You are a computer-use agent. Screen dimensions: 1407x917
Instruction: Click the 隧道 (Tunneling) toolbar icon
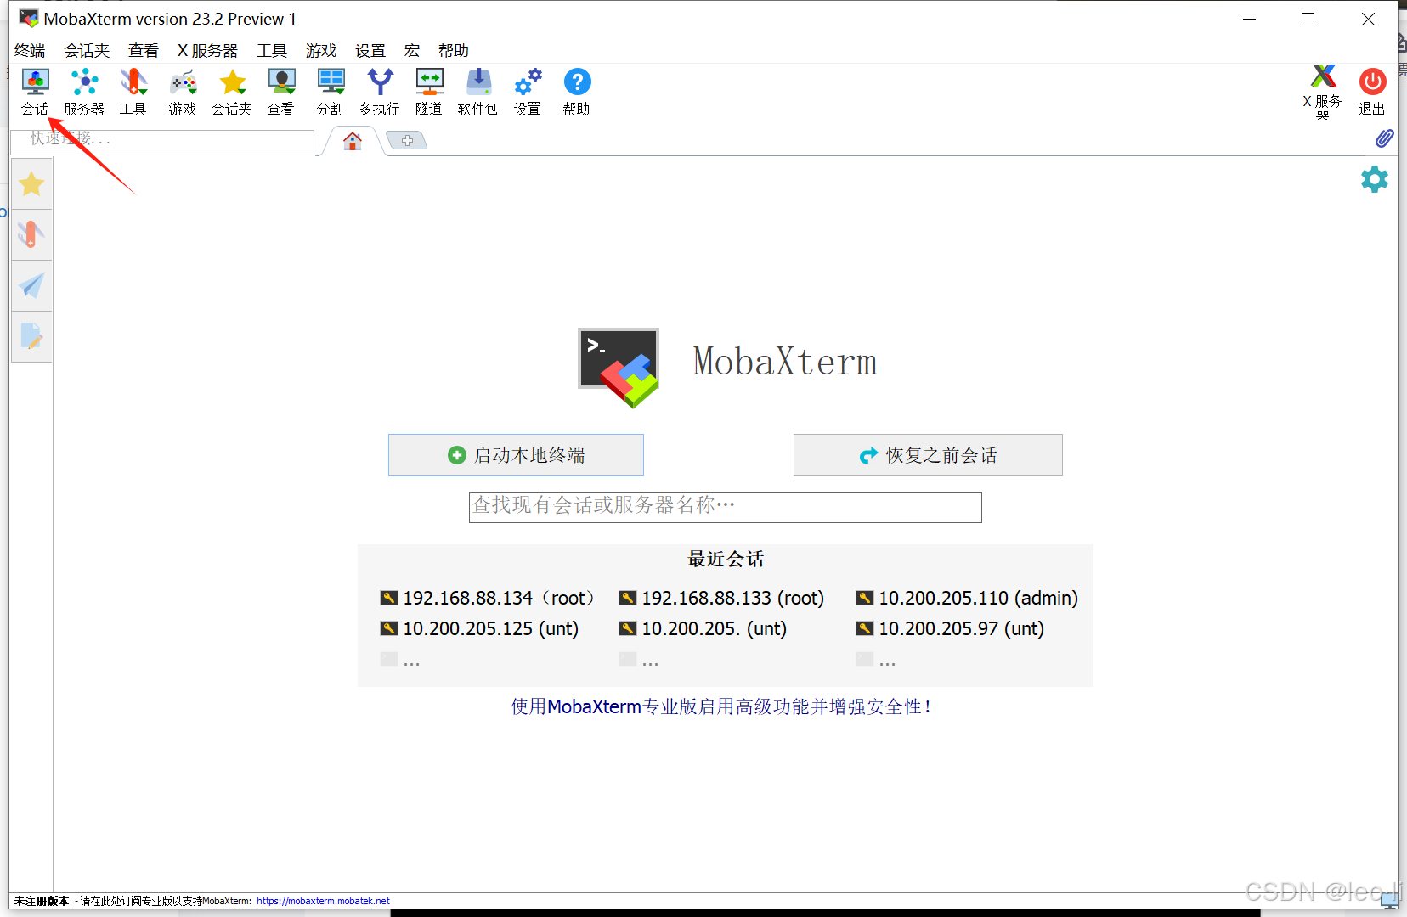[x=429, y=92]
